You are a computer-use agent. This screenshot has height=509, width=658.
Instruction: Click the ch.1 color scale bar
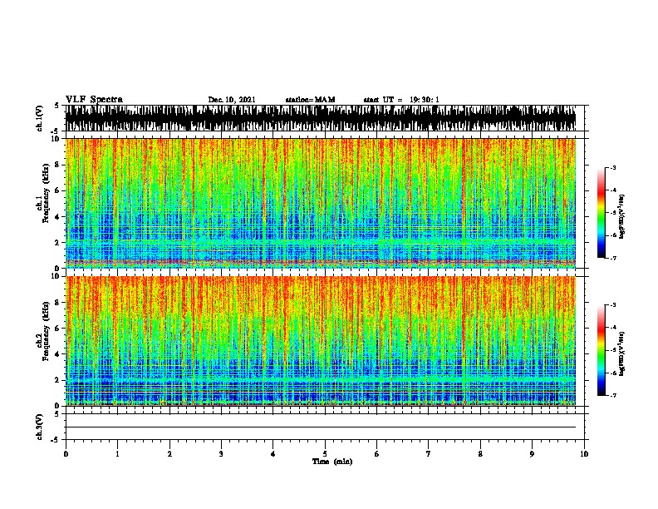[x=601, y=213]
